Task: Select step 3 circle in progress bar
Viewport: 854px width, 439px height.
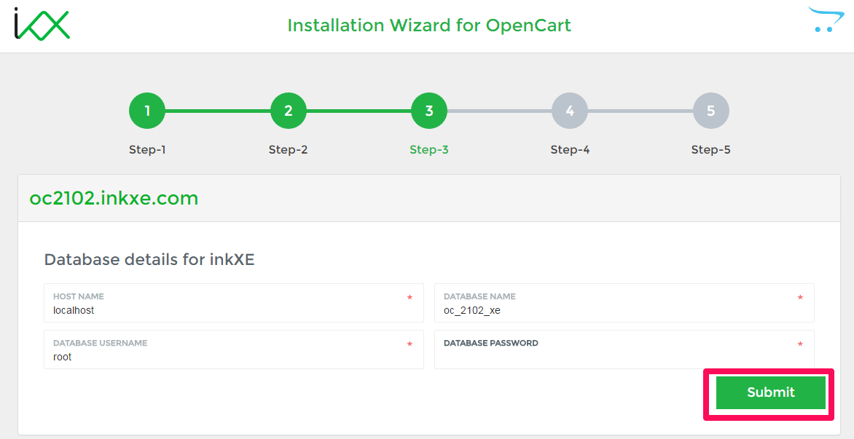Action: pos(429,111)
